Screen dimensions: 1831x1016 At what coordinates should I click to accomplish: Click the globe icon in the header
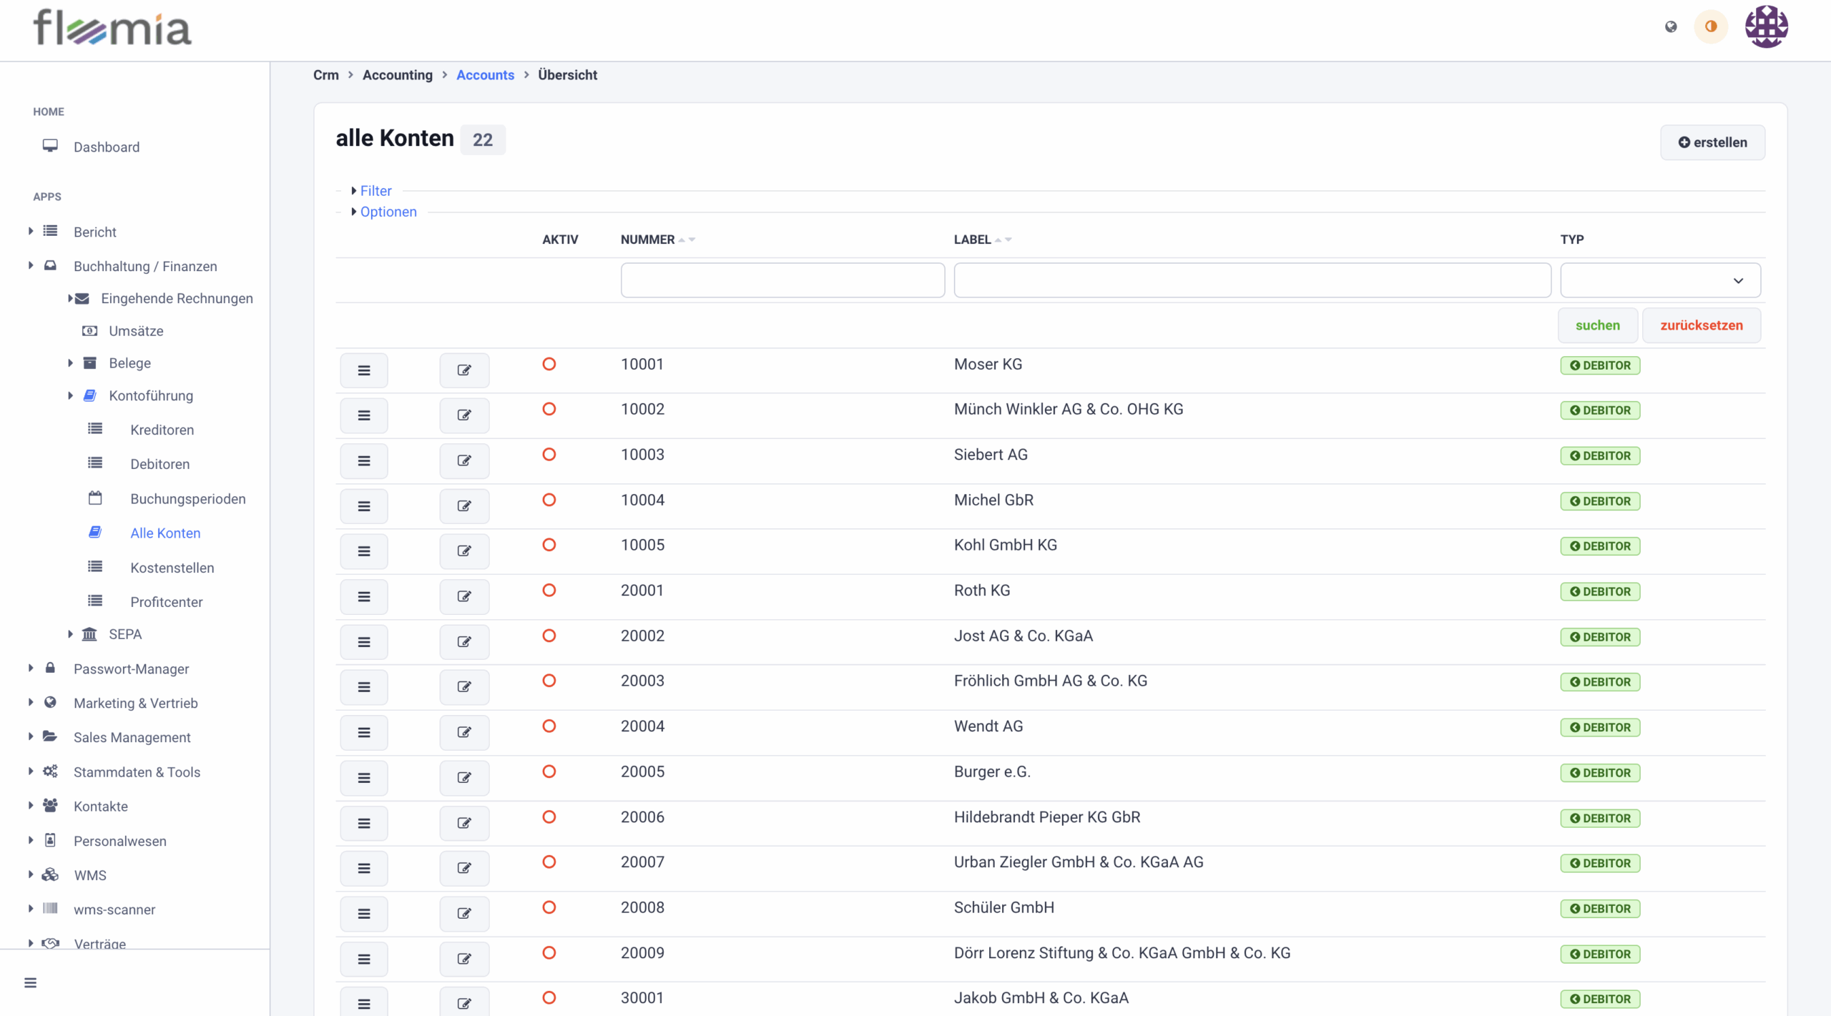point(1671,26)
